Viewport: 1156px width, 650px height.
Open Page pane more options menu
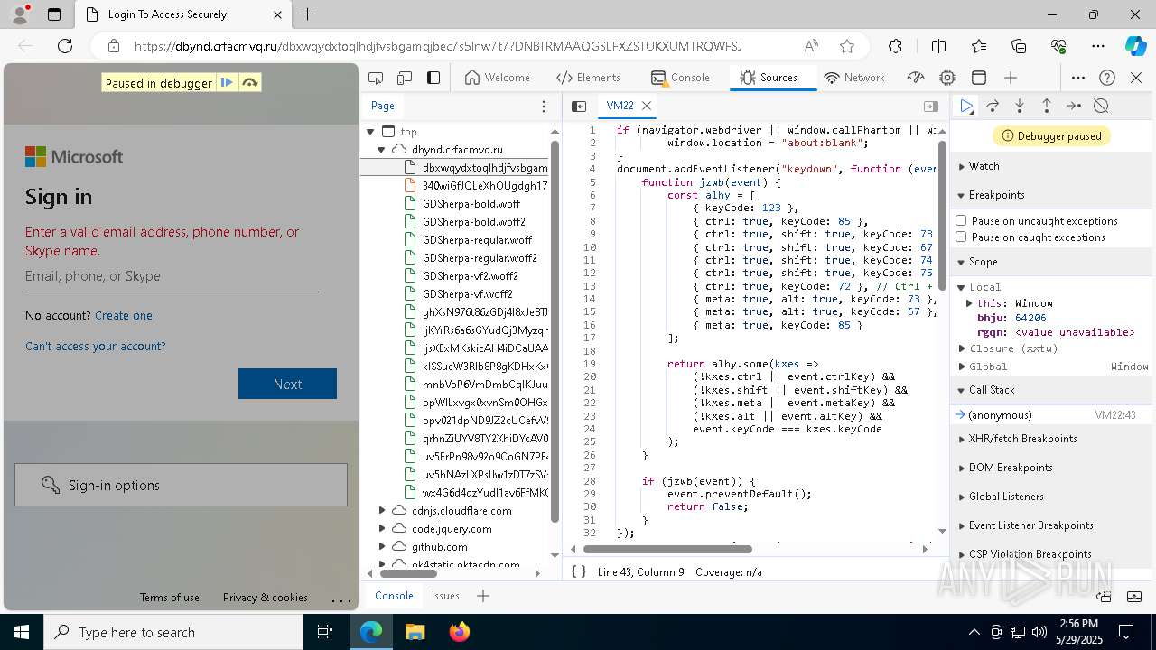click(x=544, y=106)
